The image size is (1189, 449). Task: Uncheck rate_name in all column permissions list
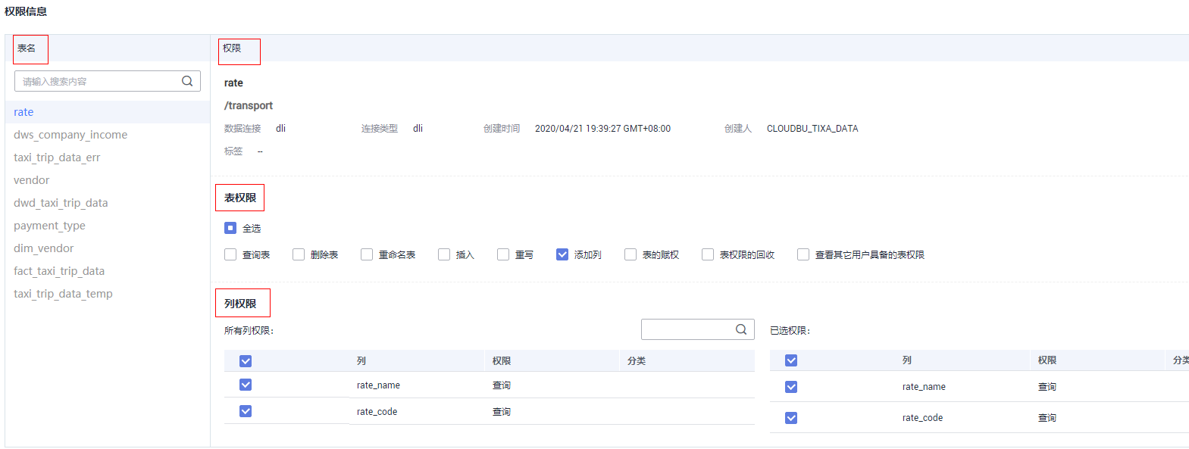click(246, 385)
